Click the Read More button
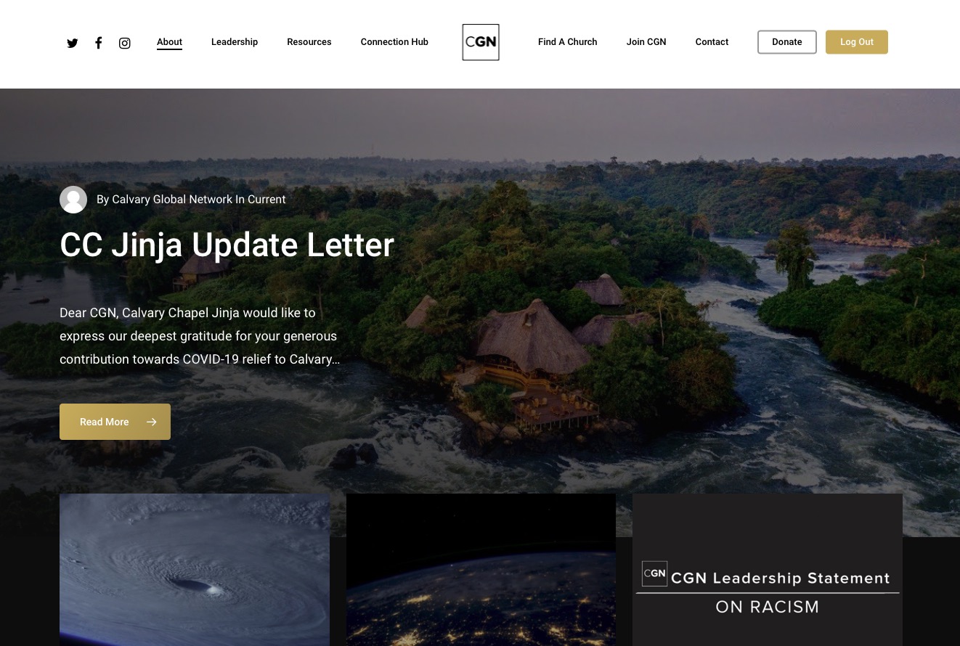The height and width of the screenshot is (646, 960). point(115,422)
